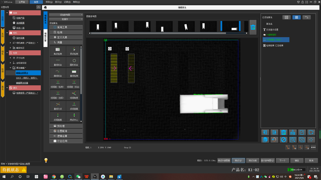Switch to grid view of added algorithms
Image resolution: width=321 pixels, height=180 pixels.
pyautogui.click(x=296, y=17)
